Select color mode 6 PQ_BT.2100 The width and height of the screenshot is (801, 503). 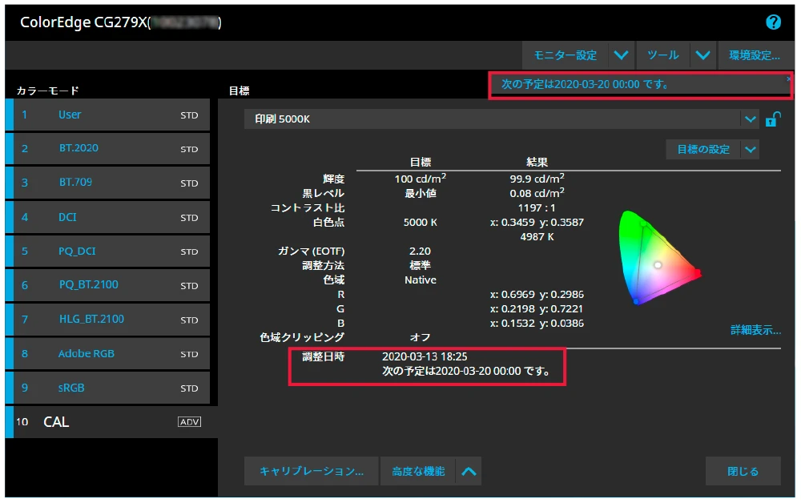[x=108, y=285]
